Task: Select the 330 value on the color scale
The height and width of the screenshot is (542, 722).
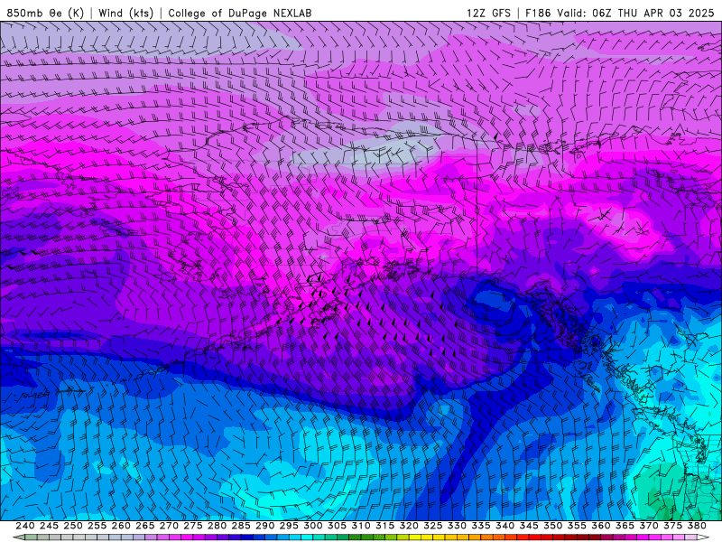Action: coord(457,526)
